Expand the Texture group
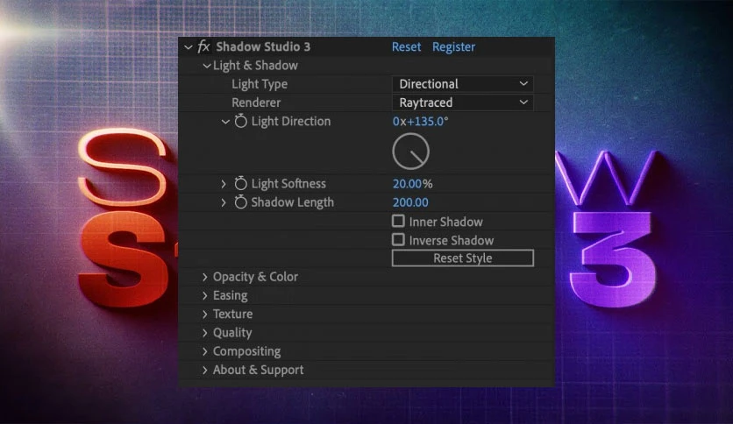Screen dimensions: 733x424 (x=205, y=314)
